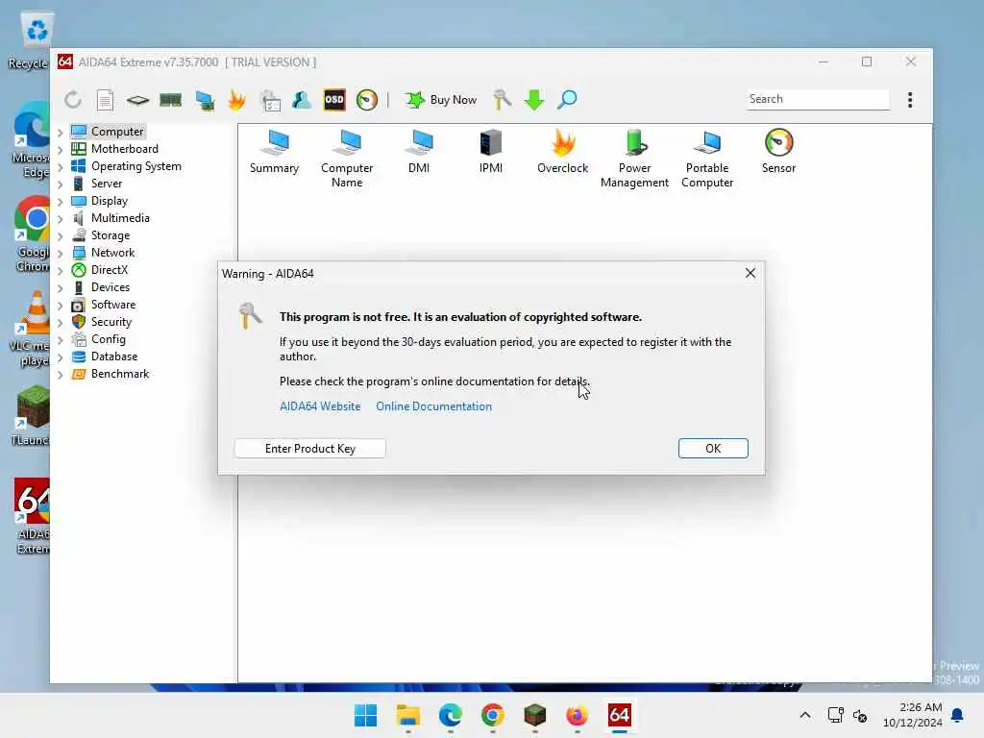Expand the Operating System tree node
Image resolution: width=984 pixels, height=738 pixels.
coord(61,167)
